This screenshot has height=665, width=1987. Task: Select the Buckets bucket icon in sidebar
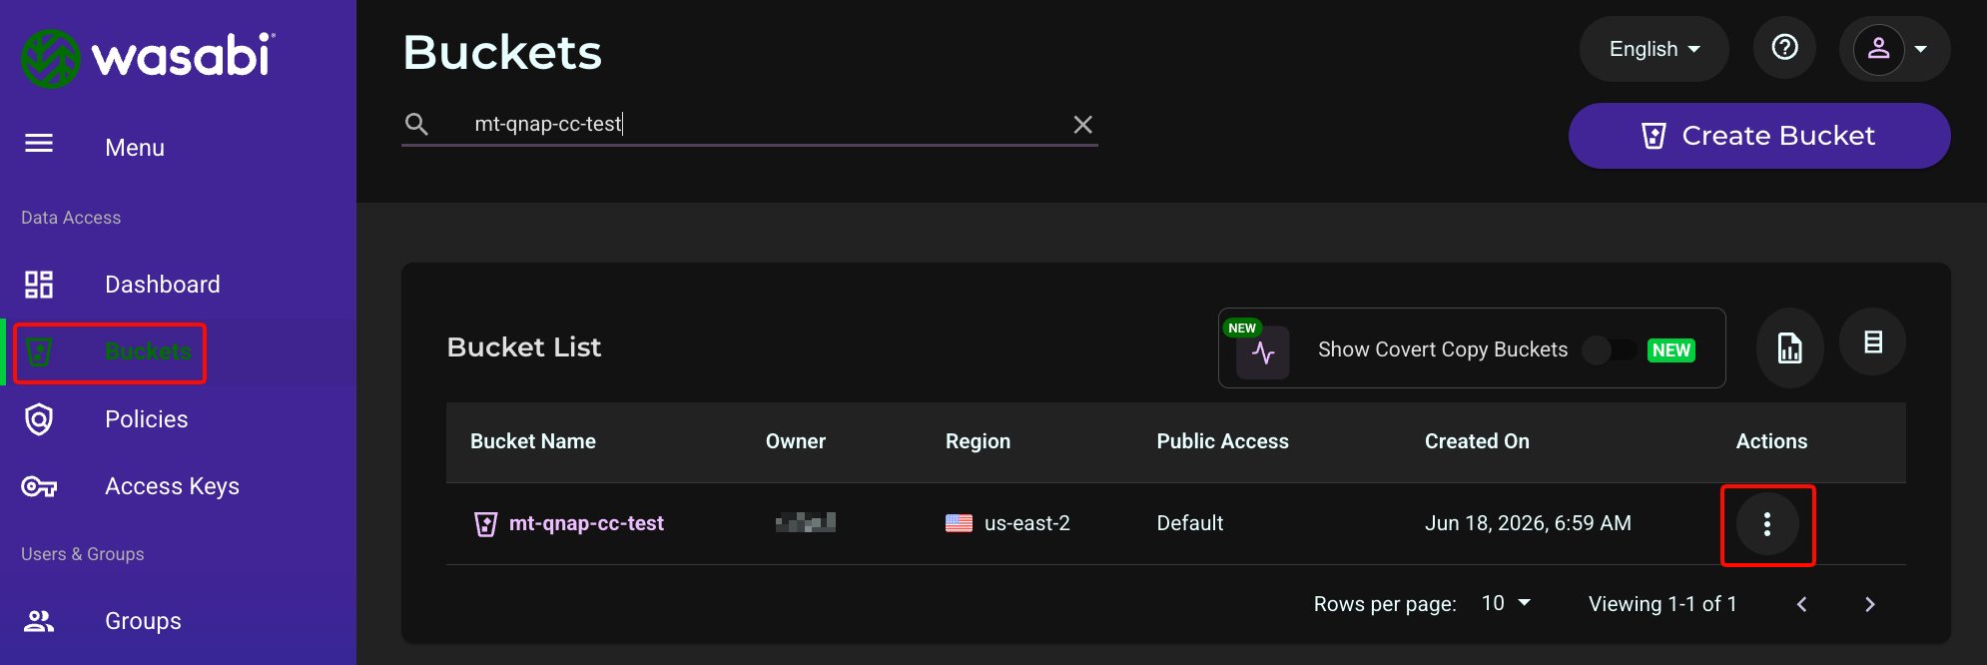(x=39, y=351)
